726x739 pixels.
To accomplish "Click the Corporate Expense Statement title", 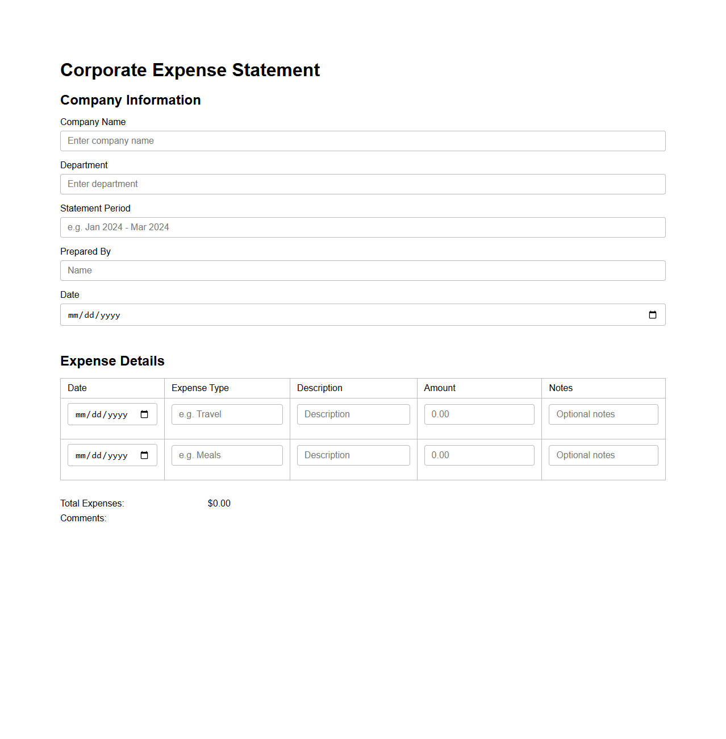I will coord(190,70).
